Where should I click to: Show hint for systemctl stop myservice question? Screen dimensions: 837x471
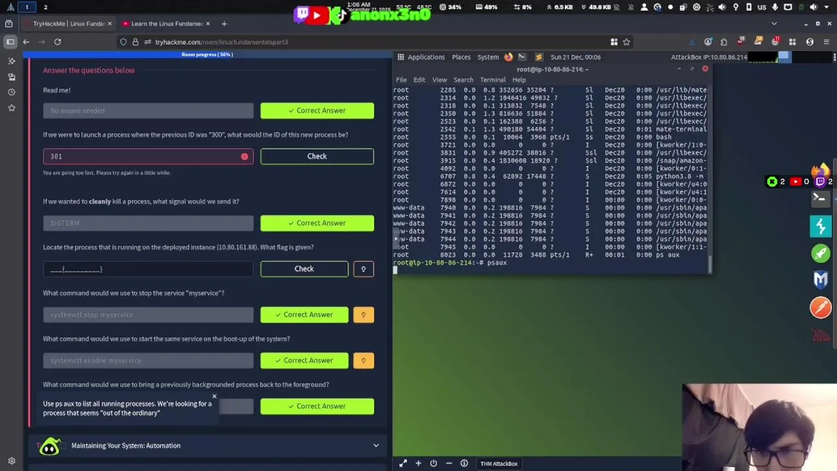coord(364,315)
